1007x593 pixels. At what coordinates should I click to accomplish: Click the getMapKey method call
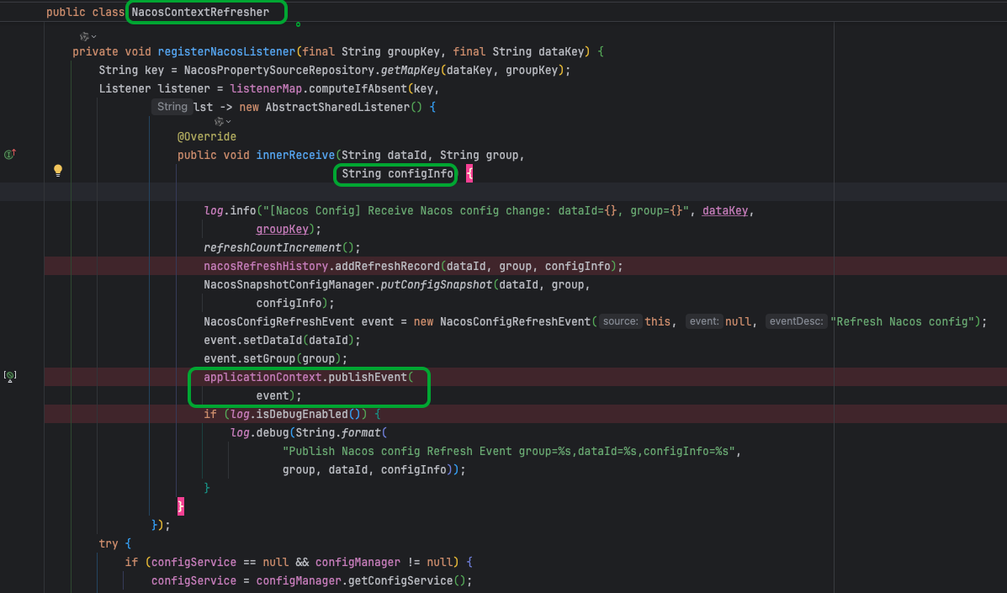click(411, 70)
